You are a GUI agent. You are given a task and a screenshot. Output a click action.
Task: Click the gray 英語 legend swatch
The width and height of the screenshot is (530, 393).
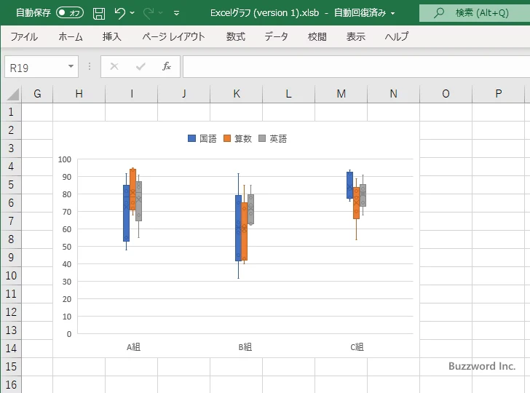[x=262, y=138]
